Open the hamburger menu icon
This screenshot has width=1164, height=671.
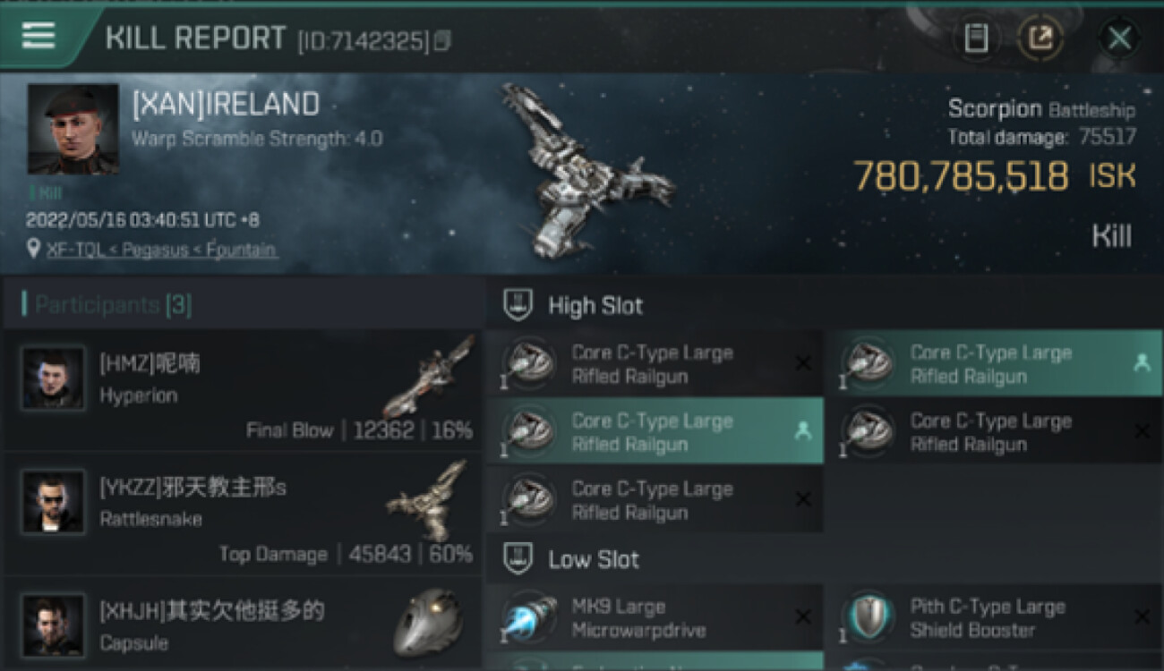tap(39, 36)
